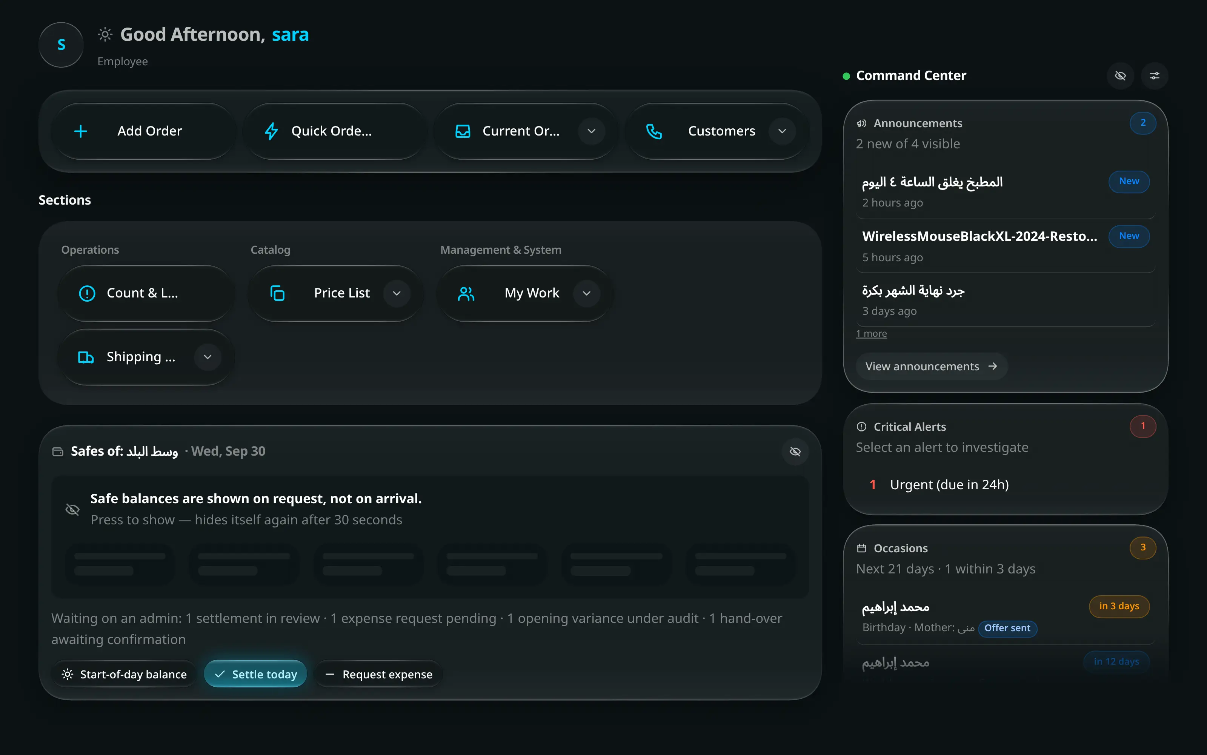The image size is (1207, 755).
Task: Click the S user avatar
Action: point(61,45)
